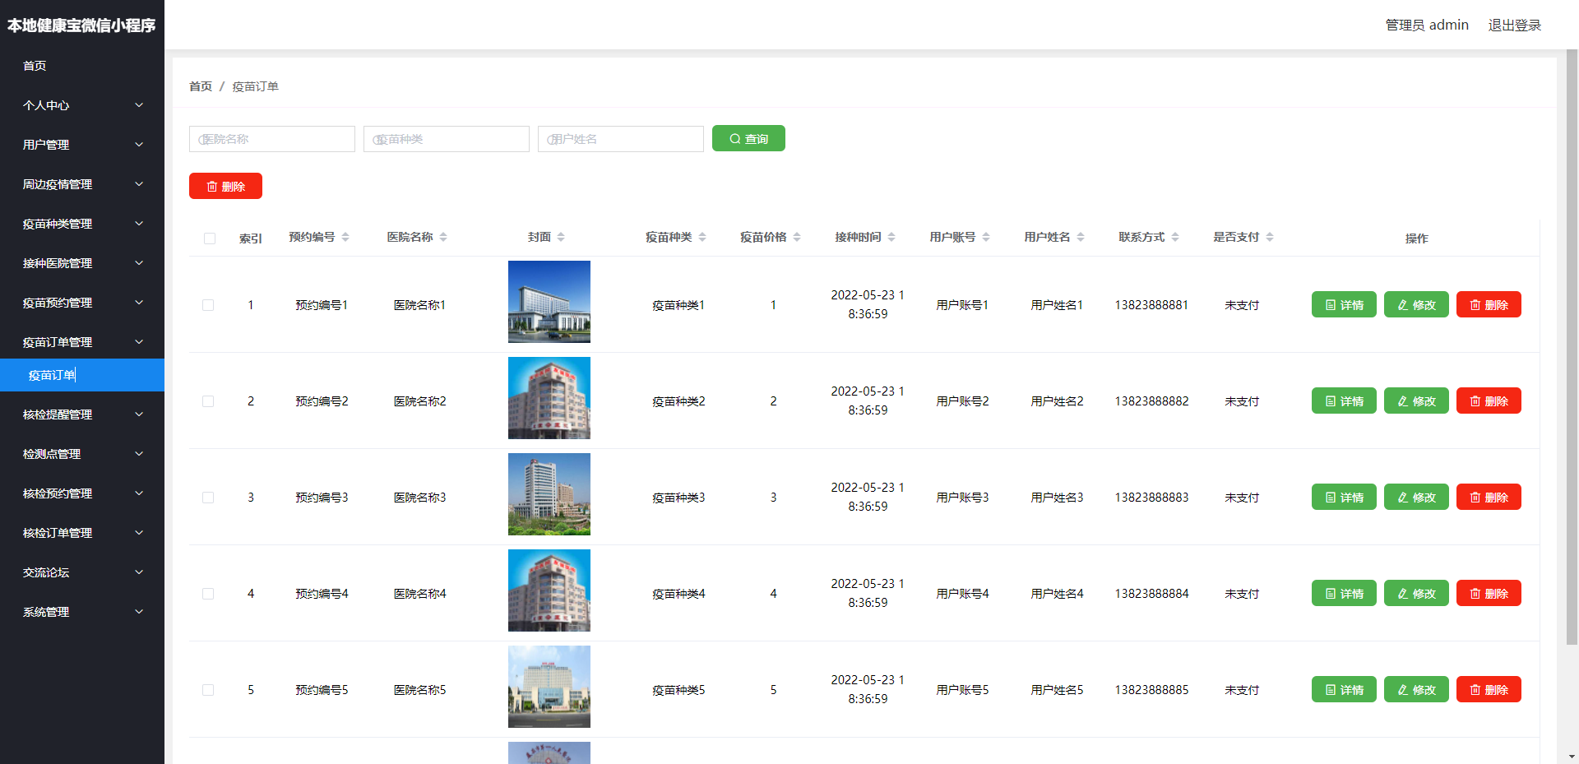Expand the 检测点管理 sidebar menu
The image size is (1579, 764).
tap(82, 454)
